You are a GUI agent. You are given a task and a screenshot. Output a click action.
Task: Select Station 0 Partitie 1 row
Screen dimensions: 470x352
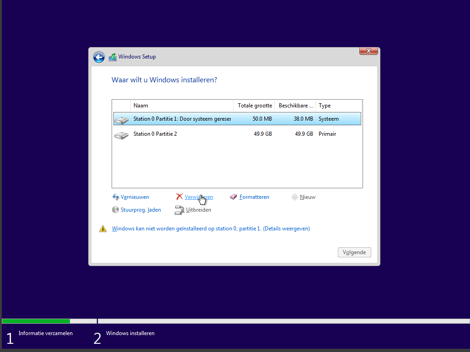(x=237, y=119)
